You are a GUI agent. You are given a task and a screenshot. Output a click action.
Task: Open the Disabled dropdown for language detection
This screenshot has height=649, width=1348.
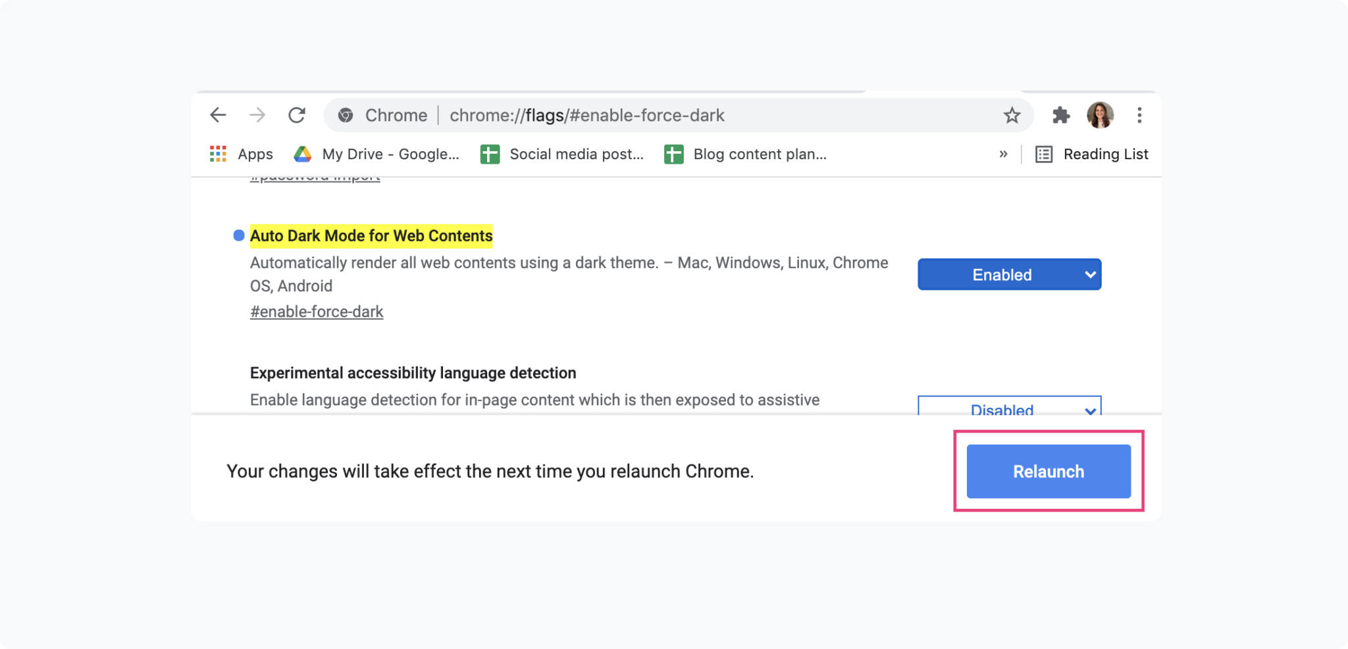point(1008,409)
